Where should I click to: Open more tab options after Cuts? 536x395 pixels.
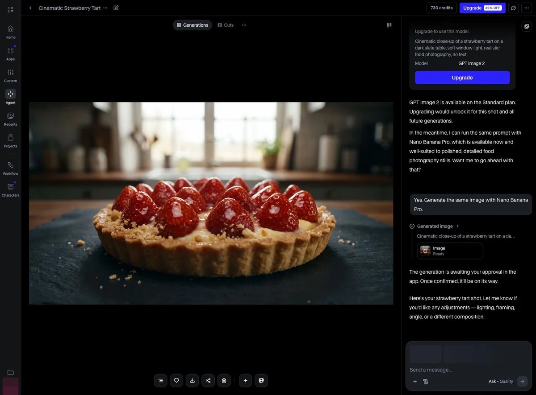tap(244, 25)
